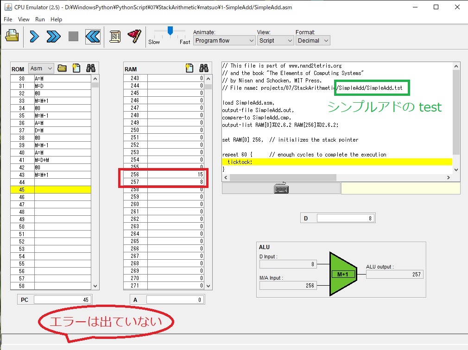Open the Animate dropdown showing Program flow
This screenshot has height=350, width=468.
[224, 41]
